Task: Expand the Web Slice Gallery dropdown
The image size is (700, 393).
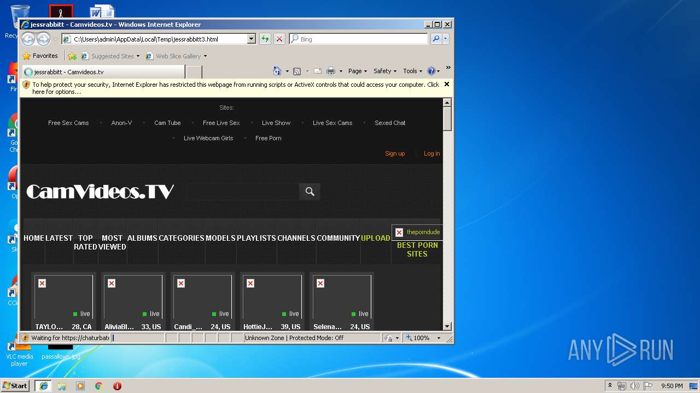Action: pos(205,56)
